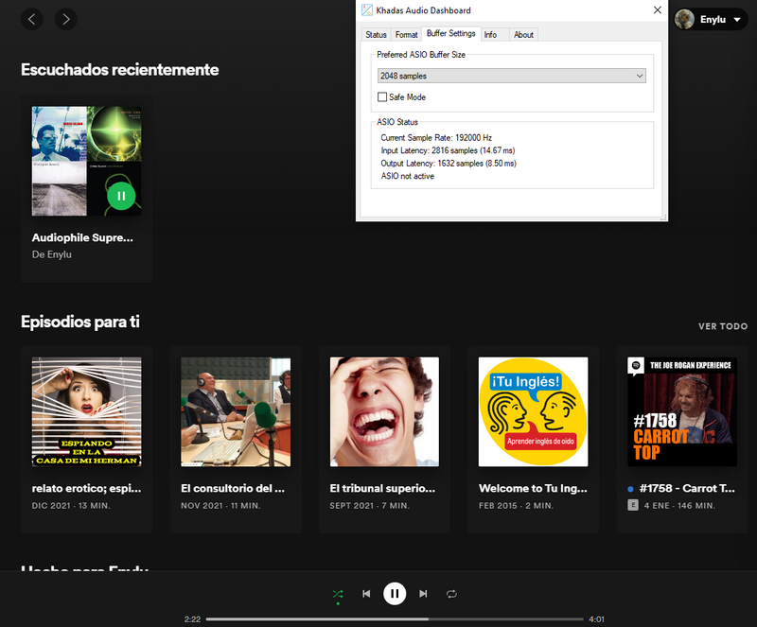Click the Output Latency: 1632 samples text
The width and height of the screenshot is (757, 627).
click(449, 164)
